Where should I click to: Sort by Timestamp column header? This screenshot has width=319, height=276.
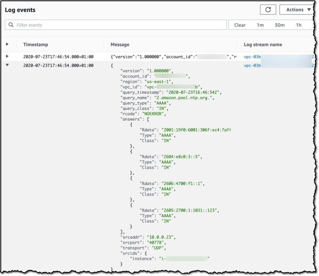36,44
